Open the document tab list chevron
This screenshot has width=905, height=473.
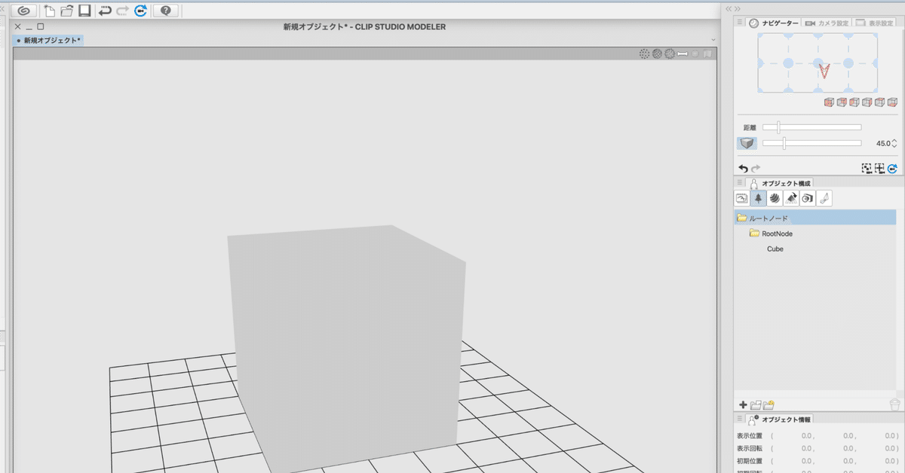[x=713, y=40]
